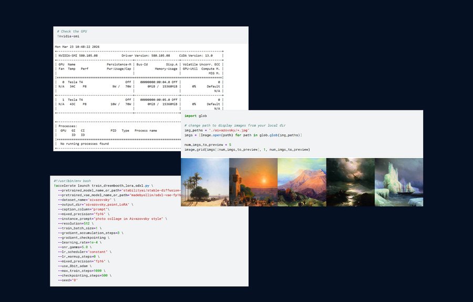Click the '--max_train_steps=1000' line
Screen dimensions: 473x302
pyautogui.click(x=82, y=271)
